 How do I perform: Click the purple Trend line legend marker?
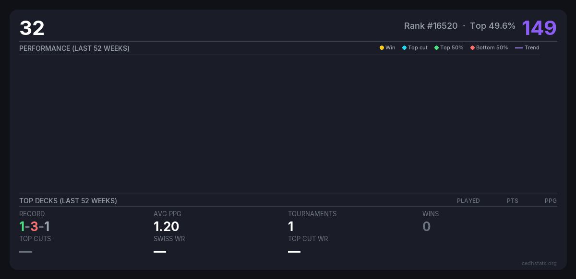[519, 48]
